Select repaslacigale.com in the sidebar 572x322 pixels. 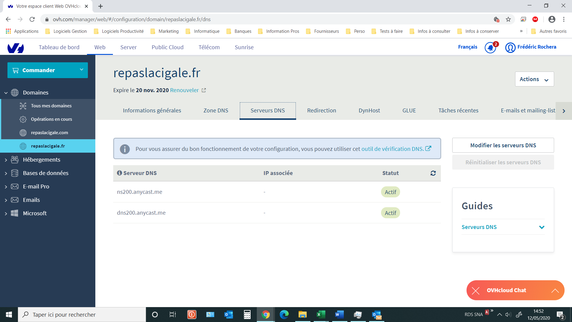[x=49, y=133]
